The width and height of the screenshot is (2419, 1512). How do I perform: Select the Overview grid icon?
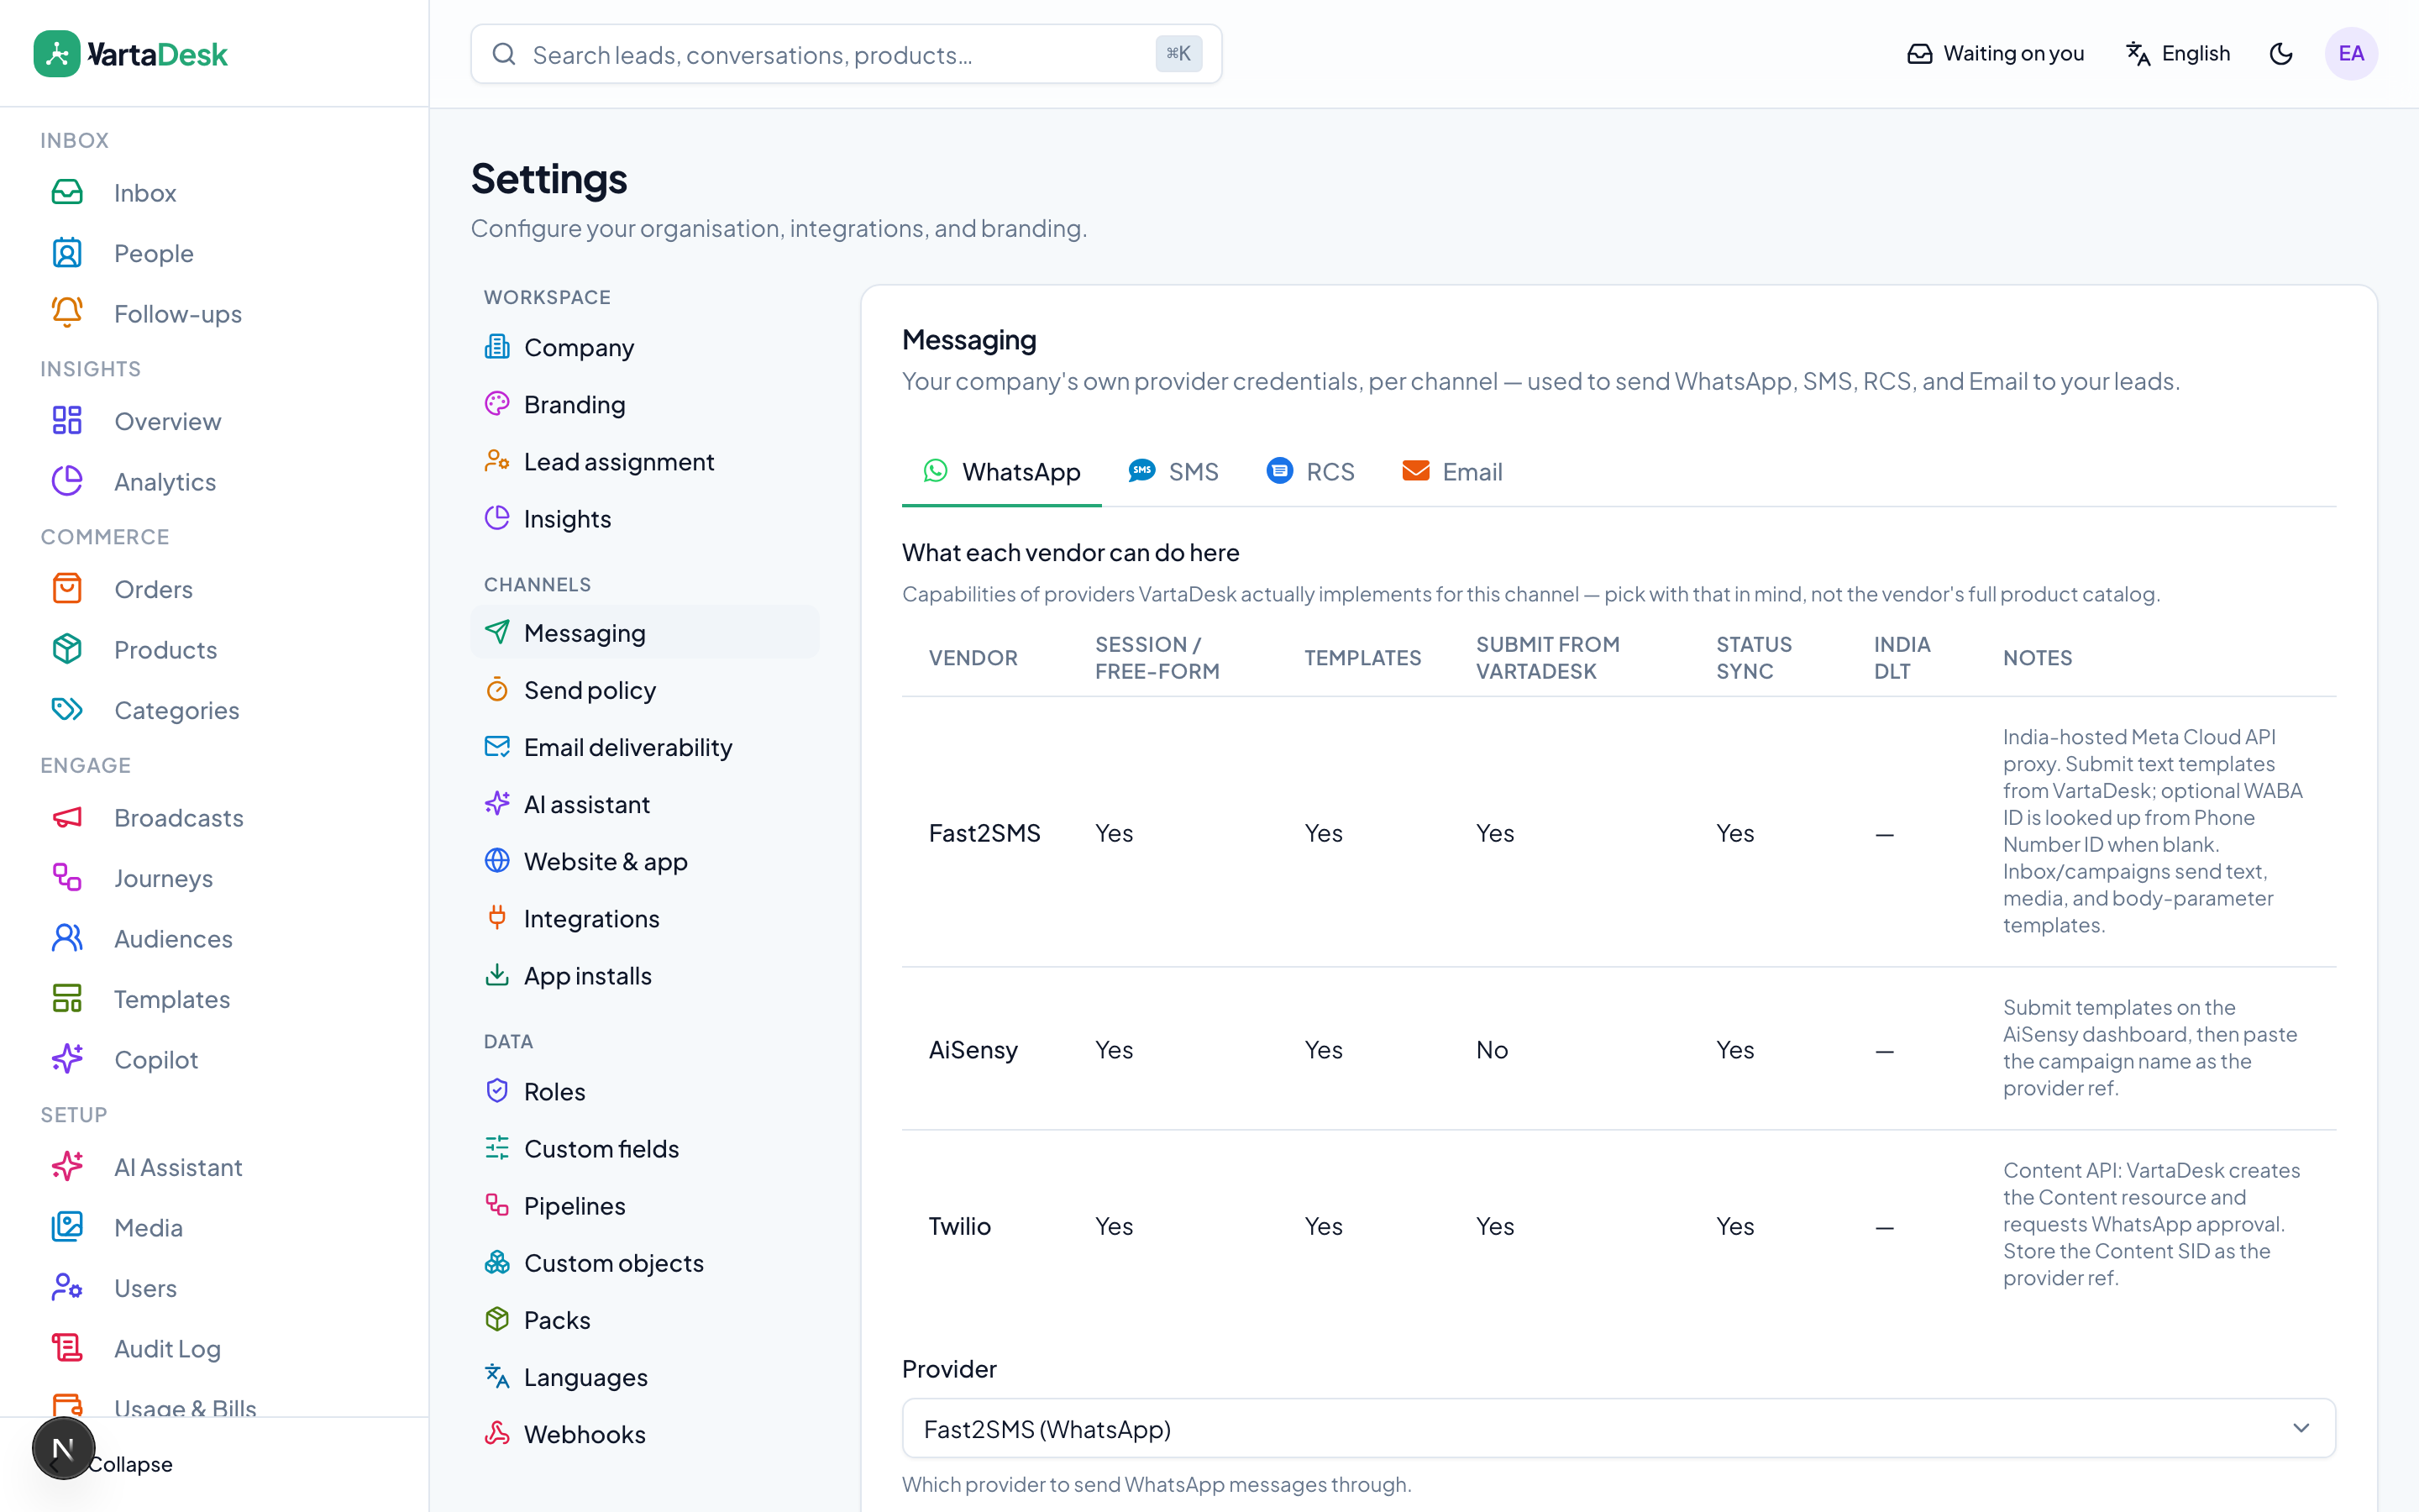[x=67, y=420]
